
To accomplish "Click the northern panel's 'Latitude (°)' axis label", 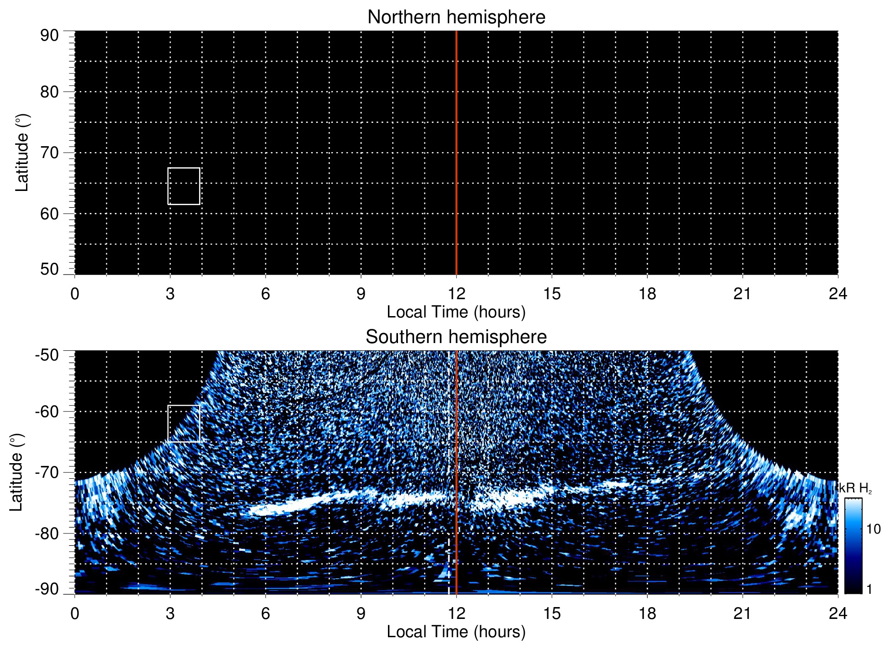I will click(22, 153).
